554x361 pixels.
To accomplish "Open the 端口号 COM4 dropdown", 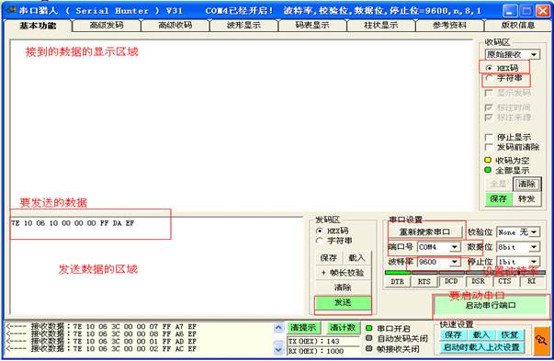I will coord(455,247).
